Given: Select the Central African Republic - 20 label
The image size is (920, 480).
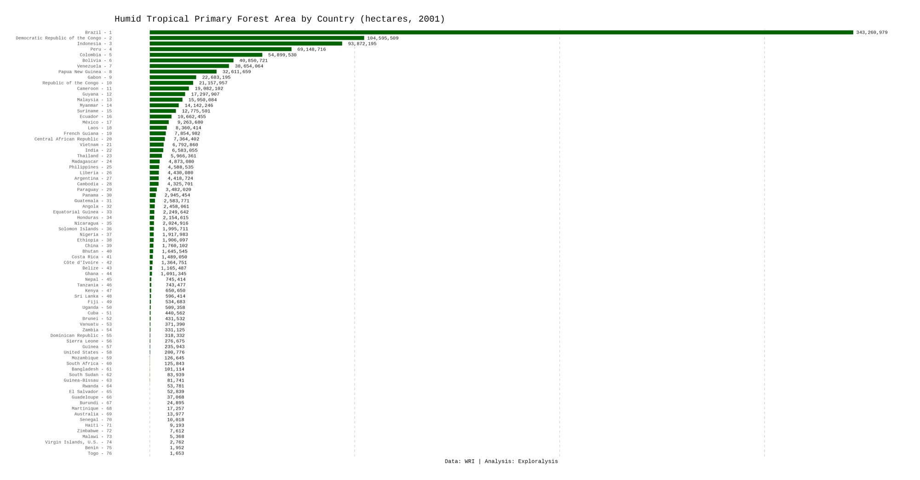Looking at the screenshot, I should pyautogui.click(x=73, y=139).
